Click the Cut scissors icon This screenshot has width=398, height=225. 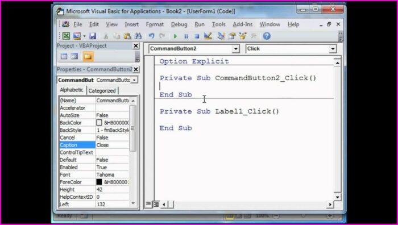106,36
